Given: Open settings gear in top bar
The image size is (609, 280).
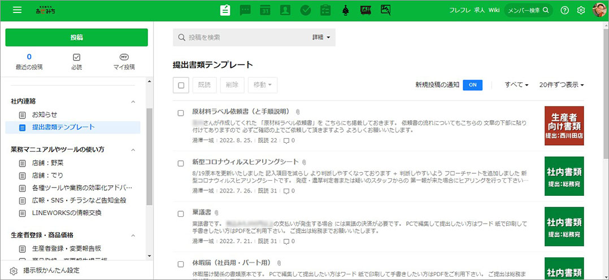Looking at the screenshot, I should [581, 10].
